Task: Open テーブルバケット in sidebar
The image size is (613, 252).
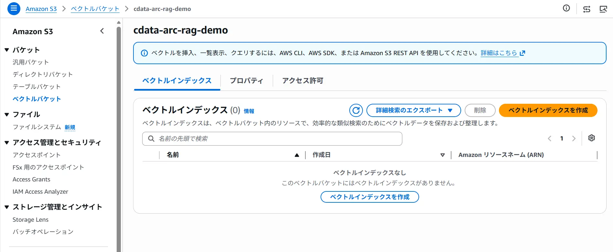Action: (37, 87)
